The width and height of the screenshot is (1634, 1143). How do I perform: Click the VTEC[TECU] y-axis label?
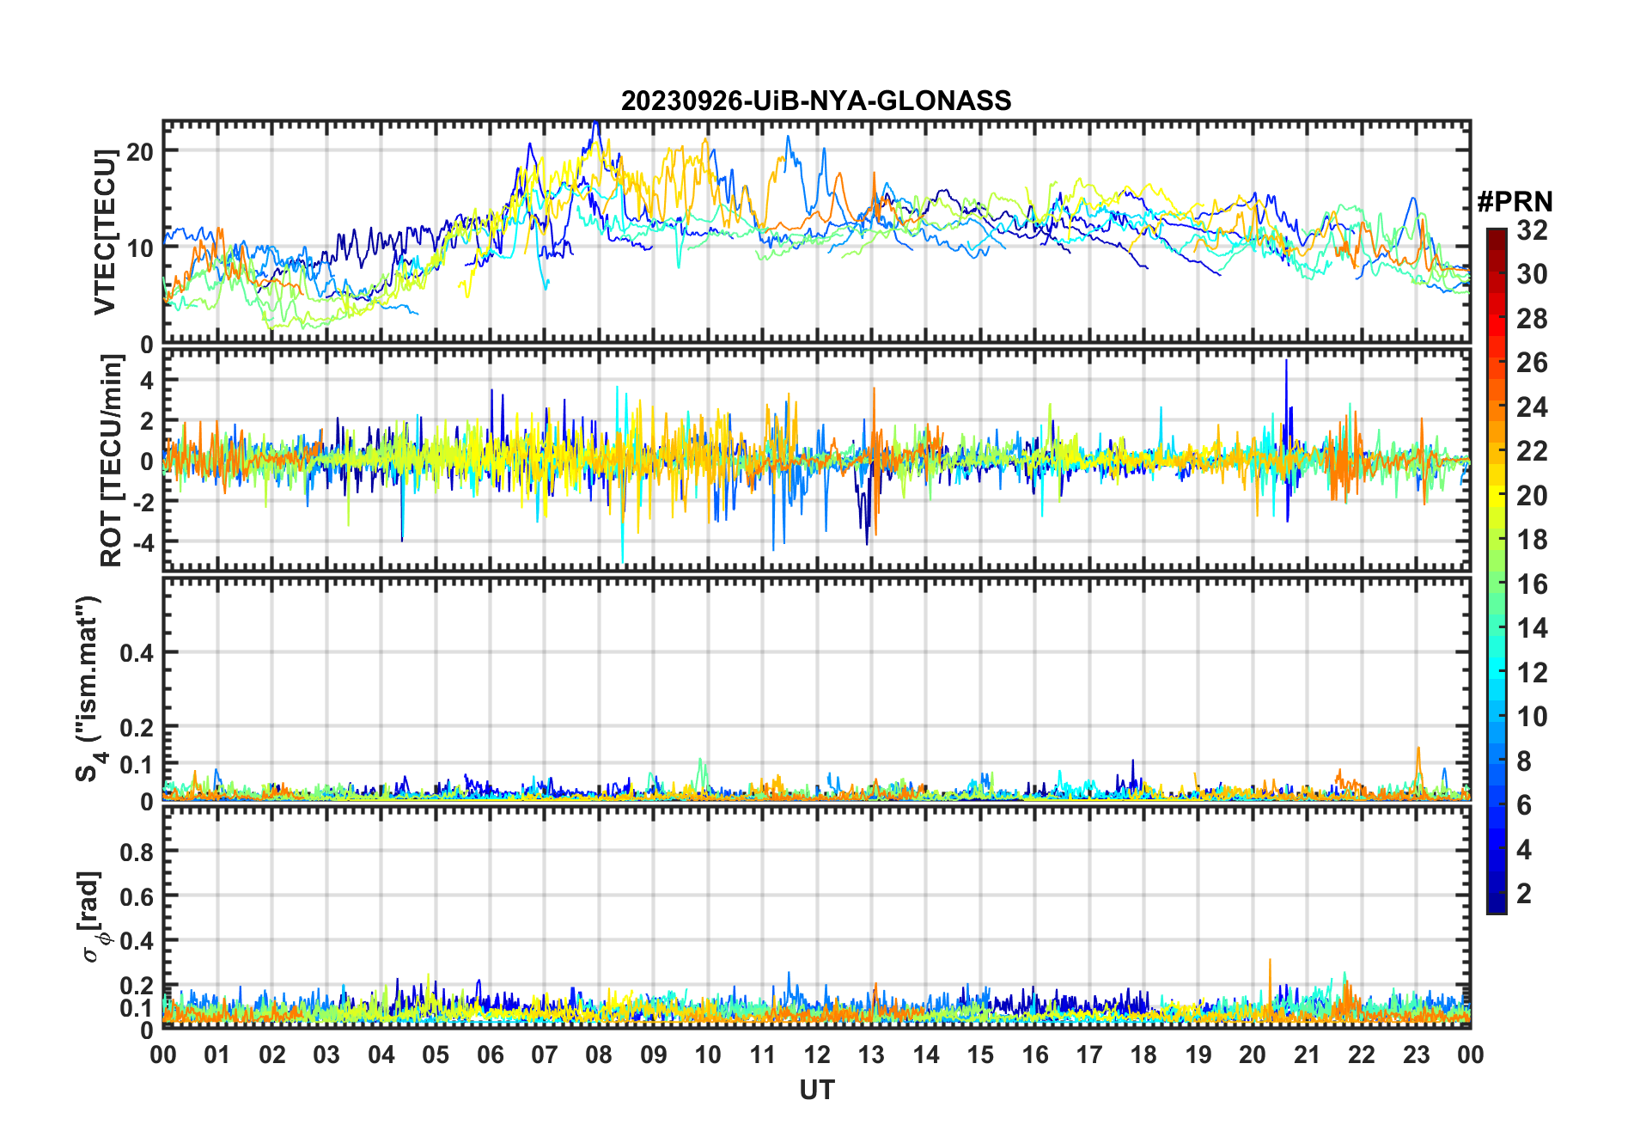pos(105,232)
